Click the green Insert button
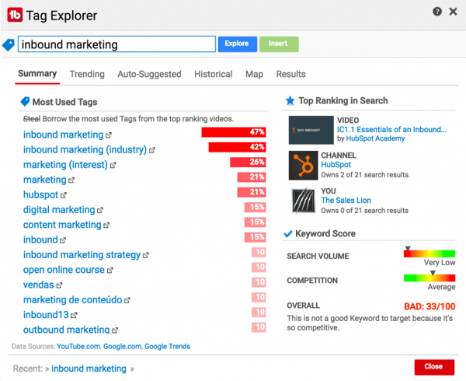466x381 pixels. pyautogui.click(x=279, y=44)
